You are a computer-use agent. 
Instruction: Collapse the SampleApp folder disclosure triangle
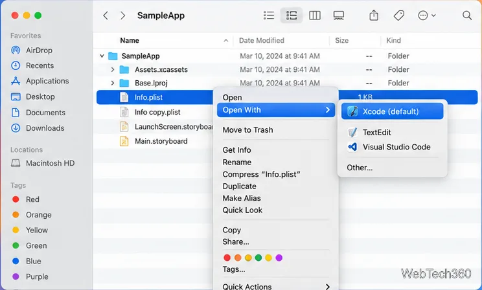102,56
